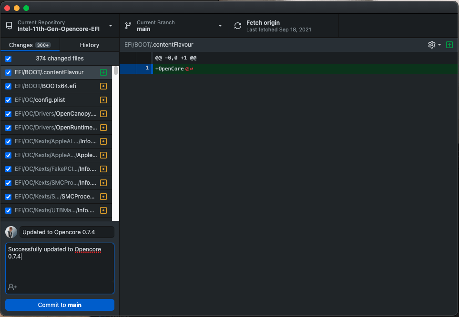Screen dimensions: 459x317
Task: Uncheck EFI/BOOT/.contentFlavour file checkbox
Action: tap(9, 72)
